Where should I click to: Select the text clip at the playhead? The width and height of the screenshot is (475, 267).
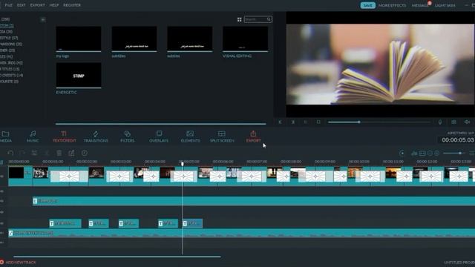[192, 223]
